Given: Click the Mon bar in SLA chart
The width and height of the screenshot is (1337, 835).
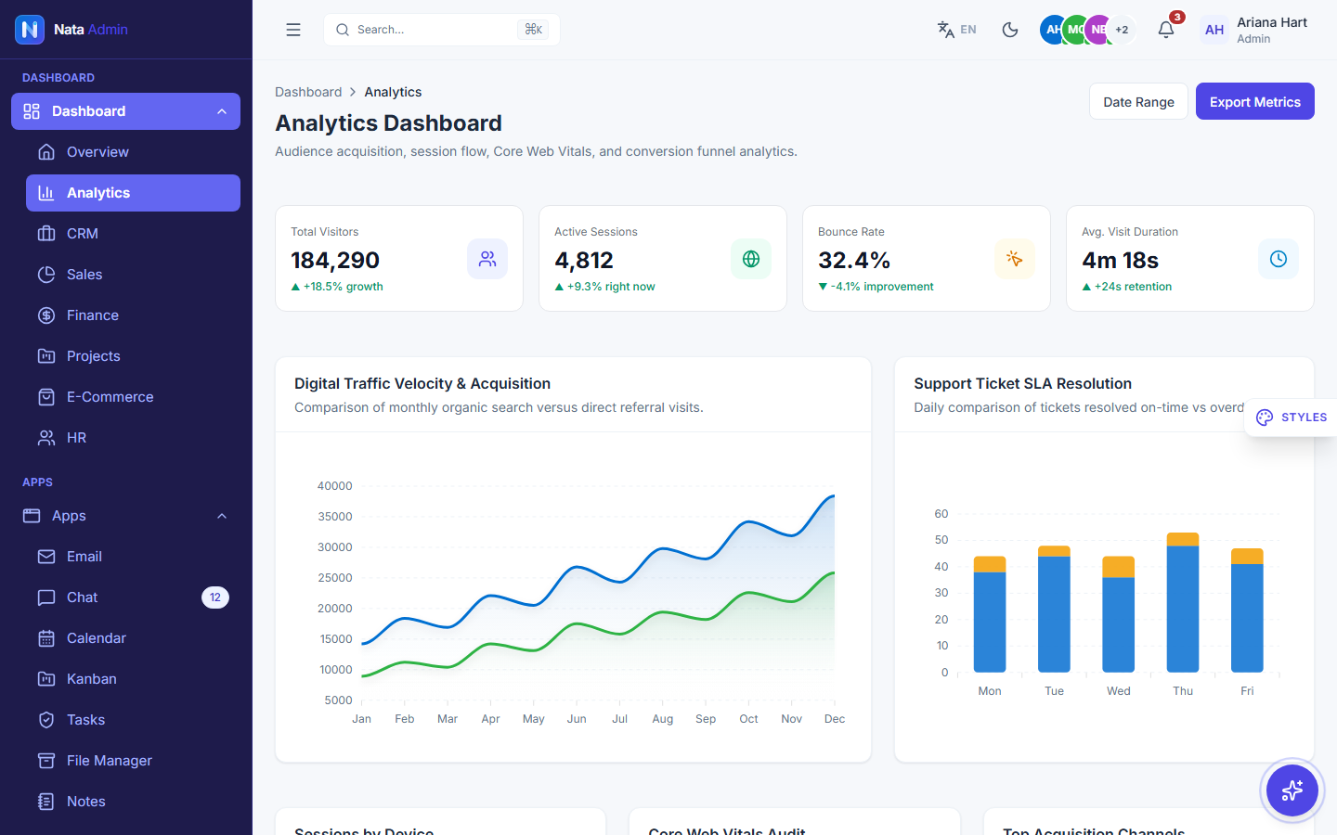Looking at the screenshot, I should tap(990, 614).
